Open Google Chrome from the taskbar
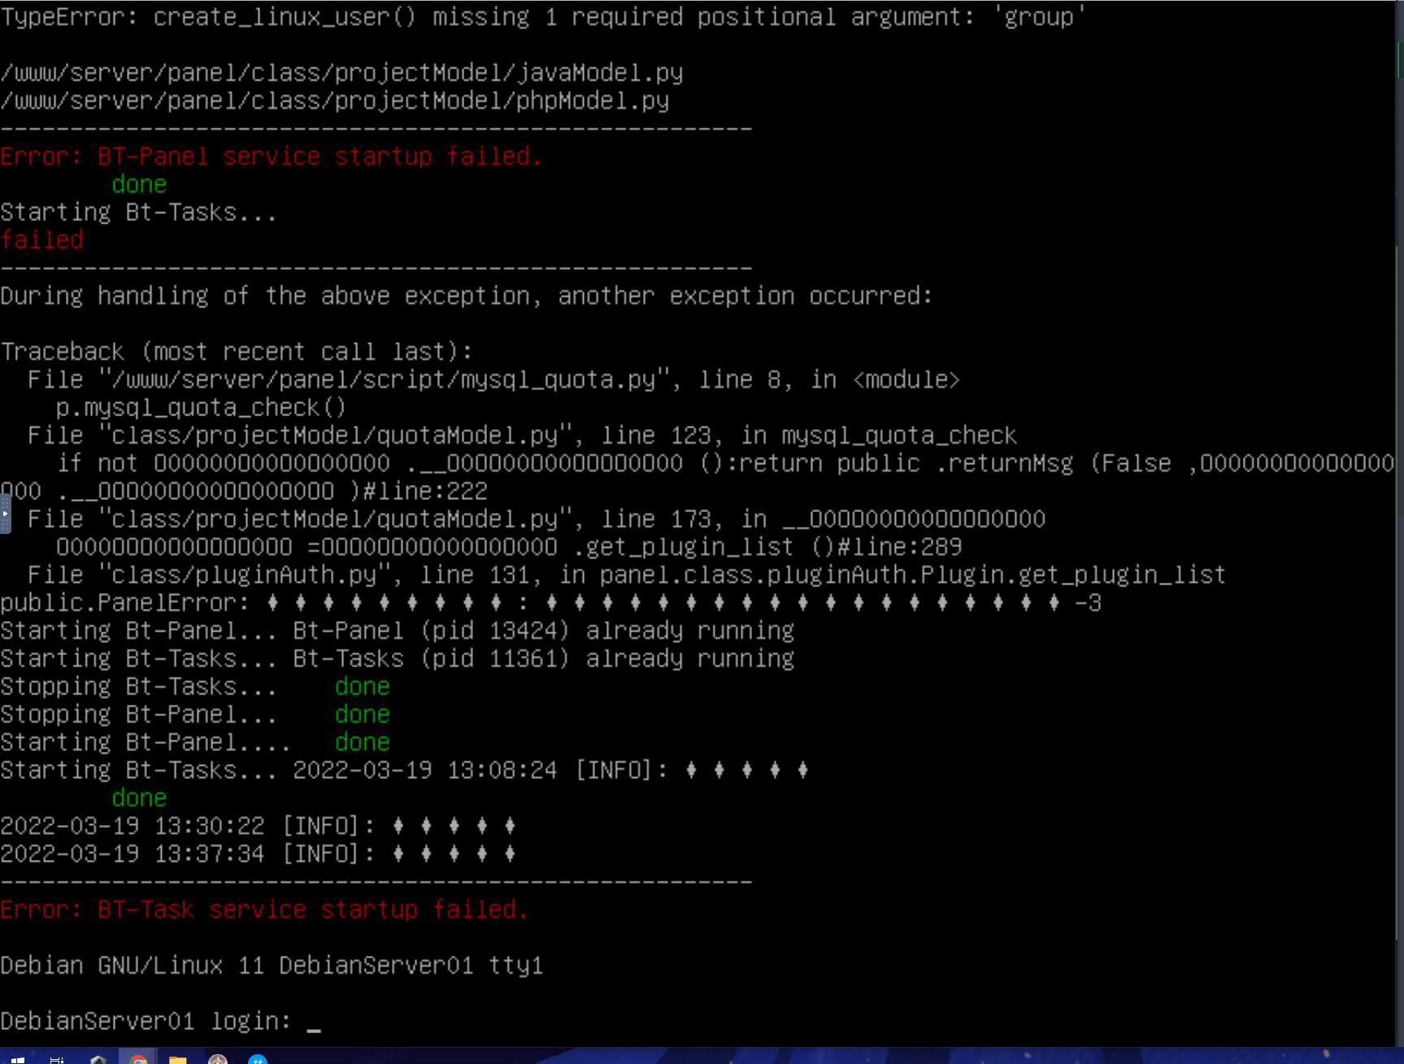 138,1057
